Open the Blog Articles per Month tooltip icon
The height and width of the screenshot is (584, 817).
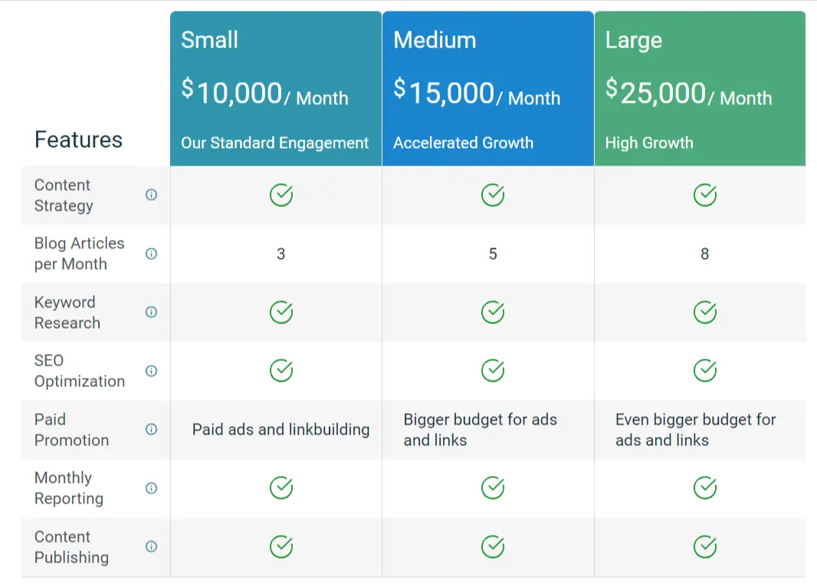tap(151, 254)
